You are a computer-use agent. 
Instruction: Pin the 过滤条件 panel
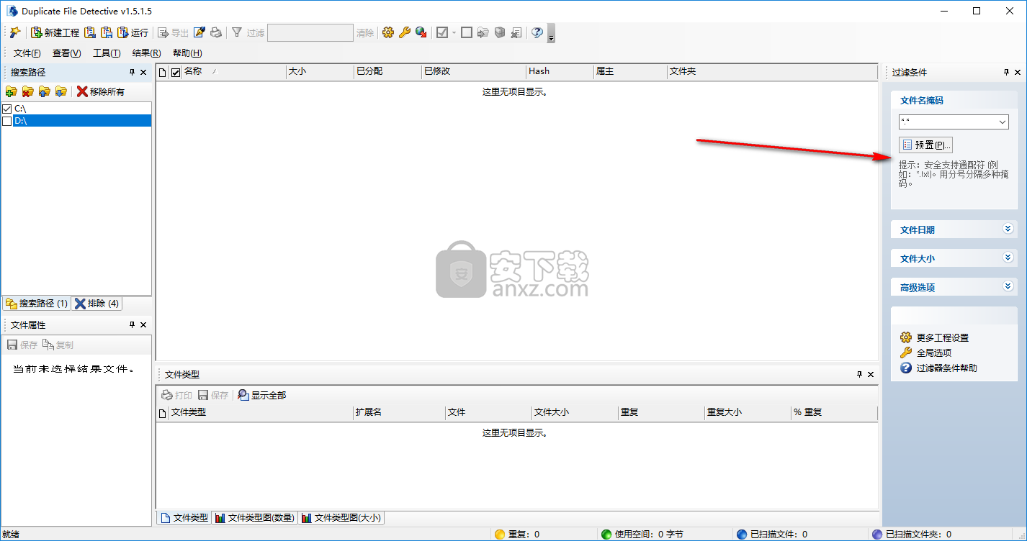(1006, 72)
